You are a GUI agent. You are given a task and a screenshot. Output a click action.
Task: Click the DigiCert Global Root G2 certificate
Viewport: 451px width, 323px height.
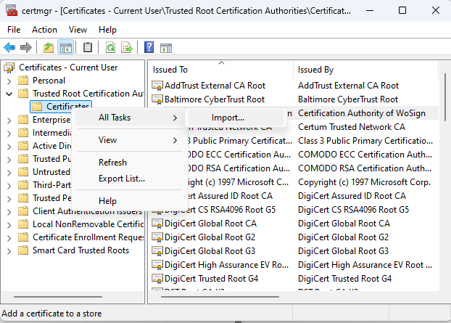[x=210, y=237]
